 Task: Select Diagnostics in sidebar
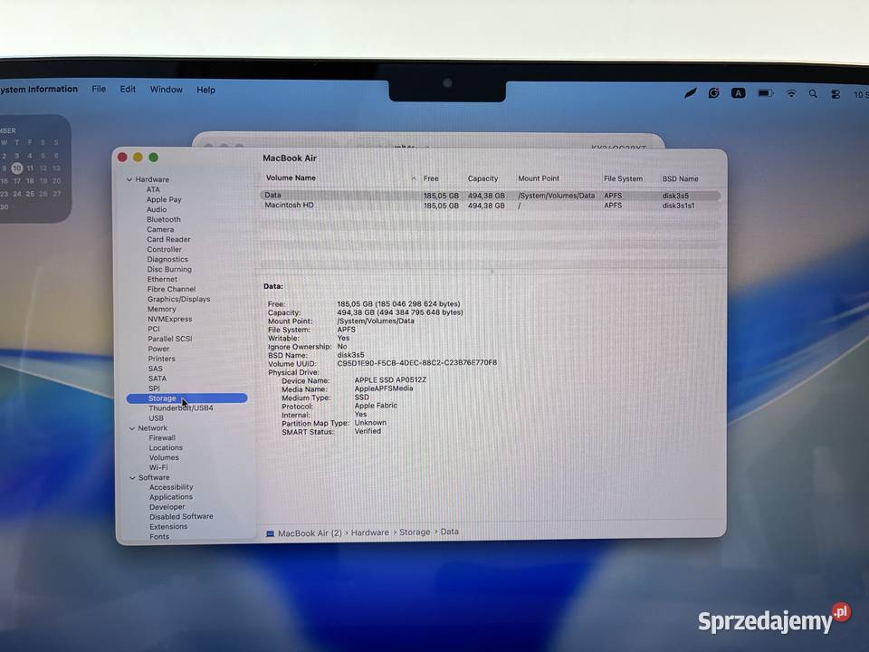pos(167,260)
